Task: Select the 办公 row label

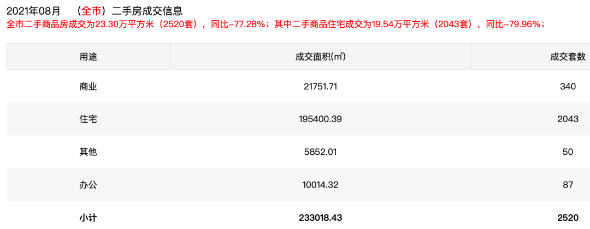Action: pos(88,185)
